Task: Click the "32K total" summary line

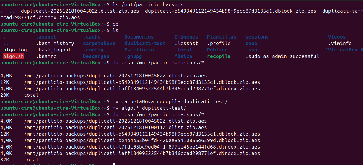Action: (19, 160)
